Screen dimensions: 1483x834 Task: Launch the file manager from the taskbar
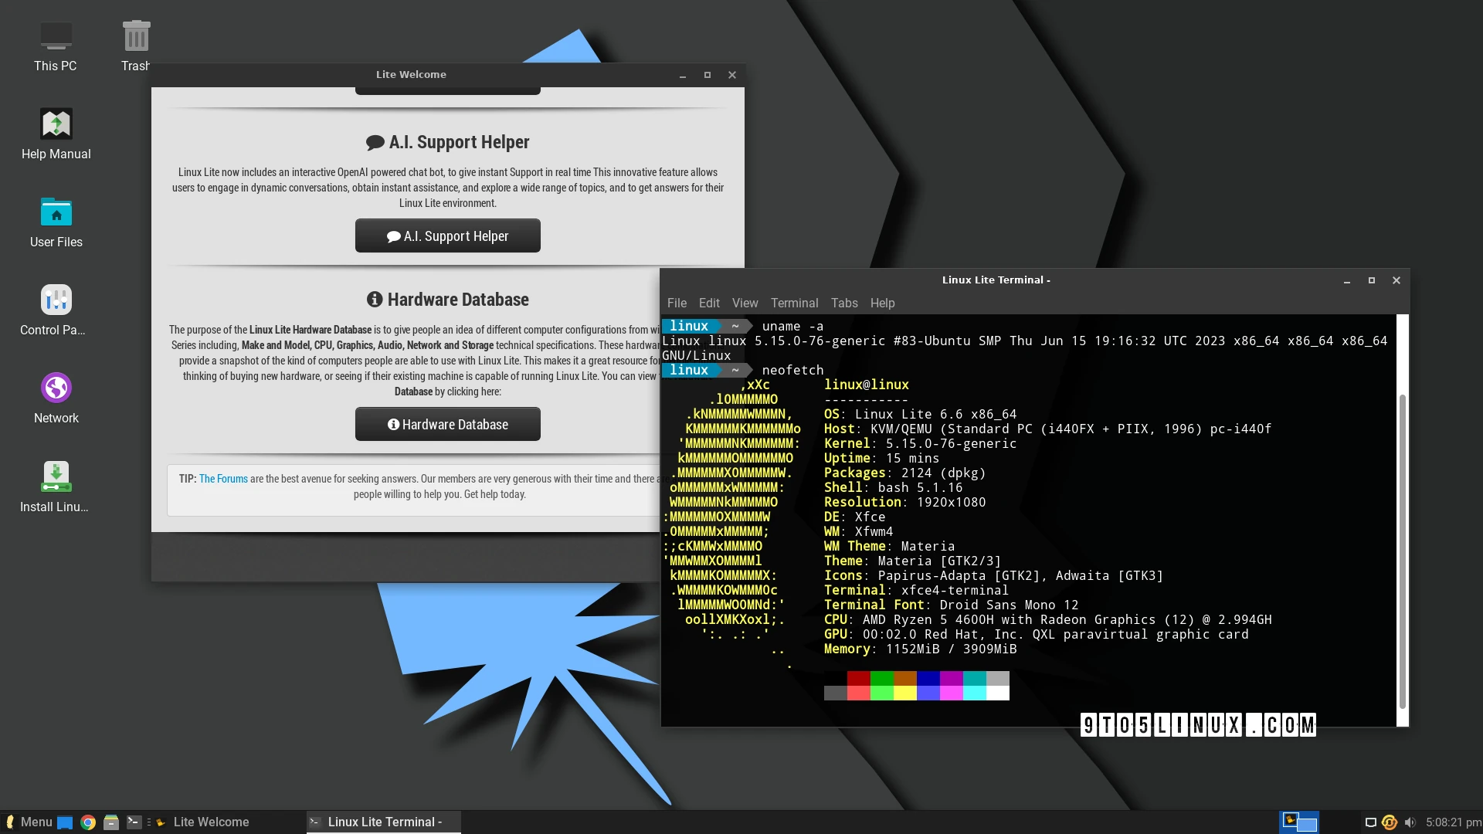coord(111,822)
